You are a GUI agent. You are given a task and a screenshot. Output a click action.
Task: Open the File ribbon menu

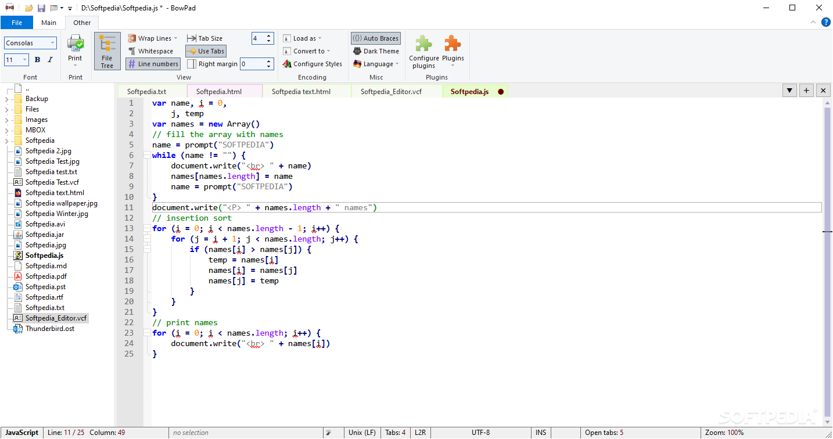pyautogui.click(x=17, y=23)
